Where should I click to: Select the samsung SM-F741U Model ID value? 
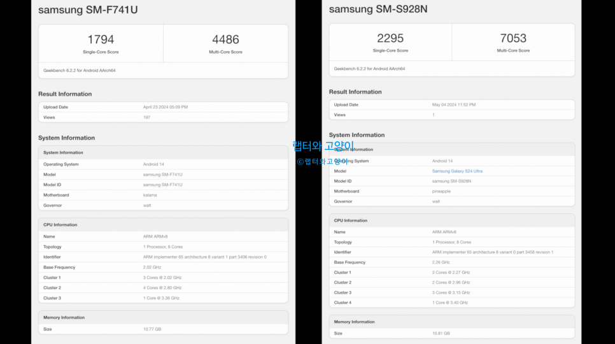pos(162,185)
